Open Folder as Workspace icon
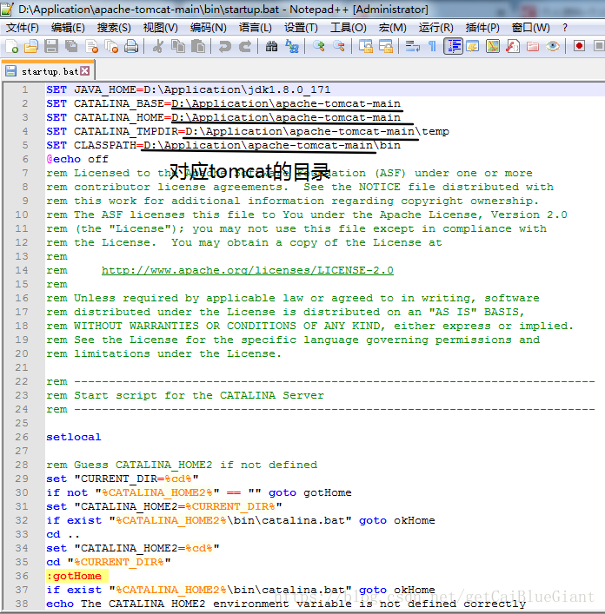 click(533, 46)
